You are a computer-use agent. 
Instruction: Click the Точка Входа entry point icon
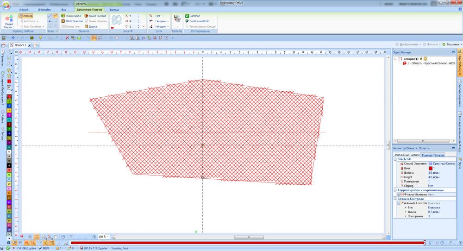63,16
